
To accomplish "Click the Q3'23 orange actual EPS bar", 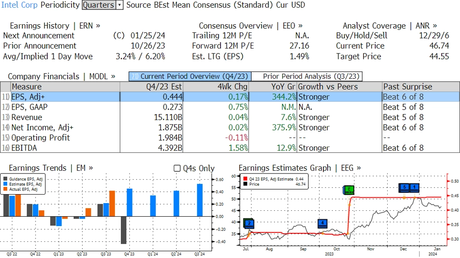I will 112,204.
